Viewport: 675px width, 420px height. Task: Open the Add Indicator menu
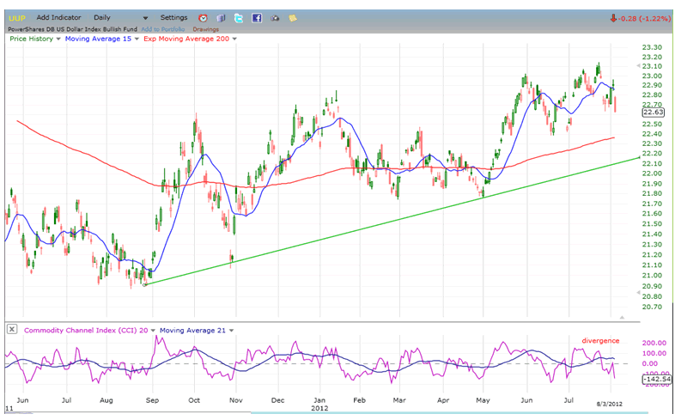coord(59,17)
